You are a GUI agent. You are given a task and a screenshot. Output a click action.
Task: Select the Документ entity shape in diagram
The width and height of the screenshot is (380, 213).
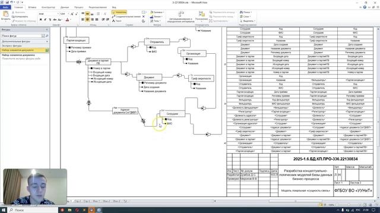(x=149, y=78)
